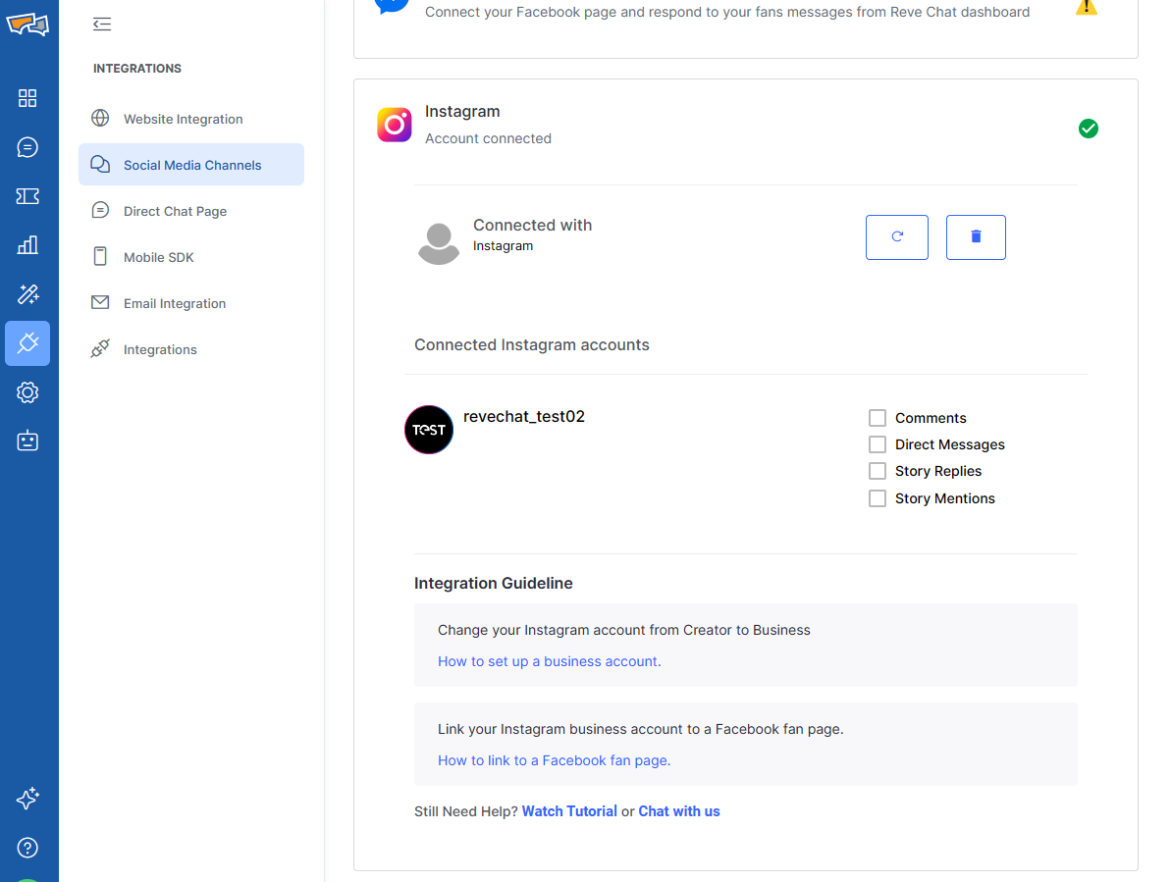Collapse the integrations side menu

(x=102, y=24)
